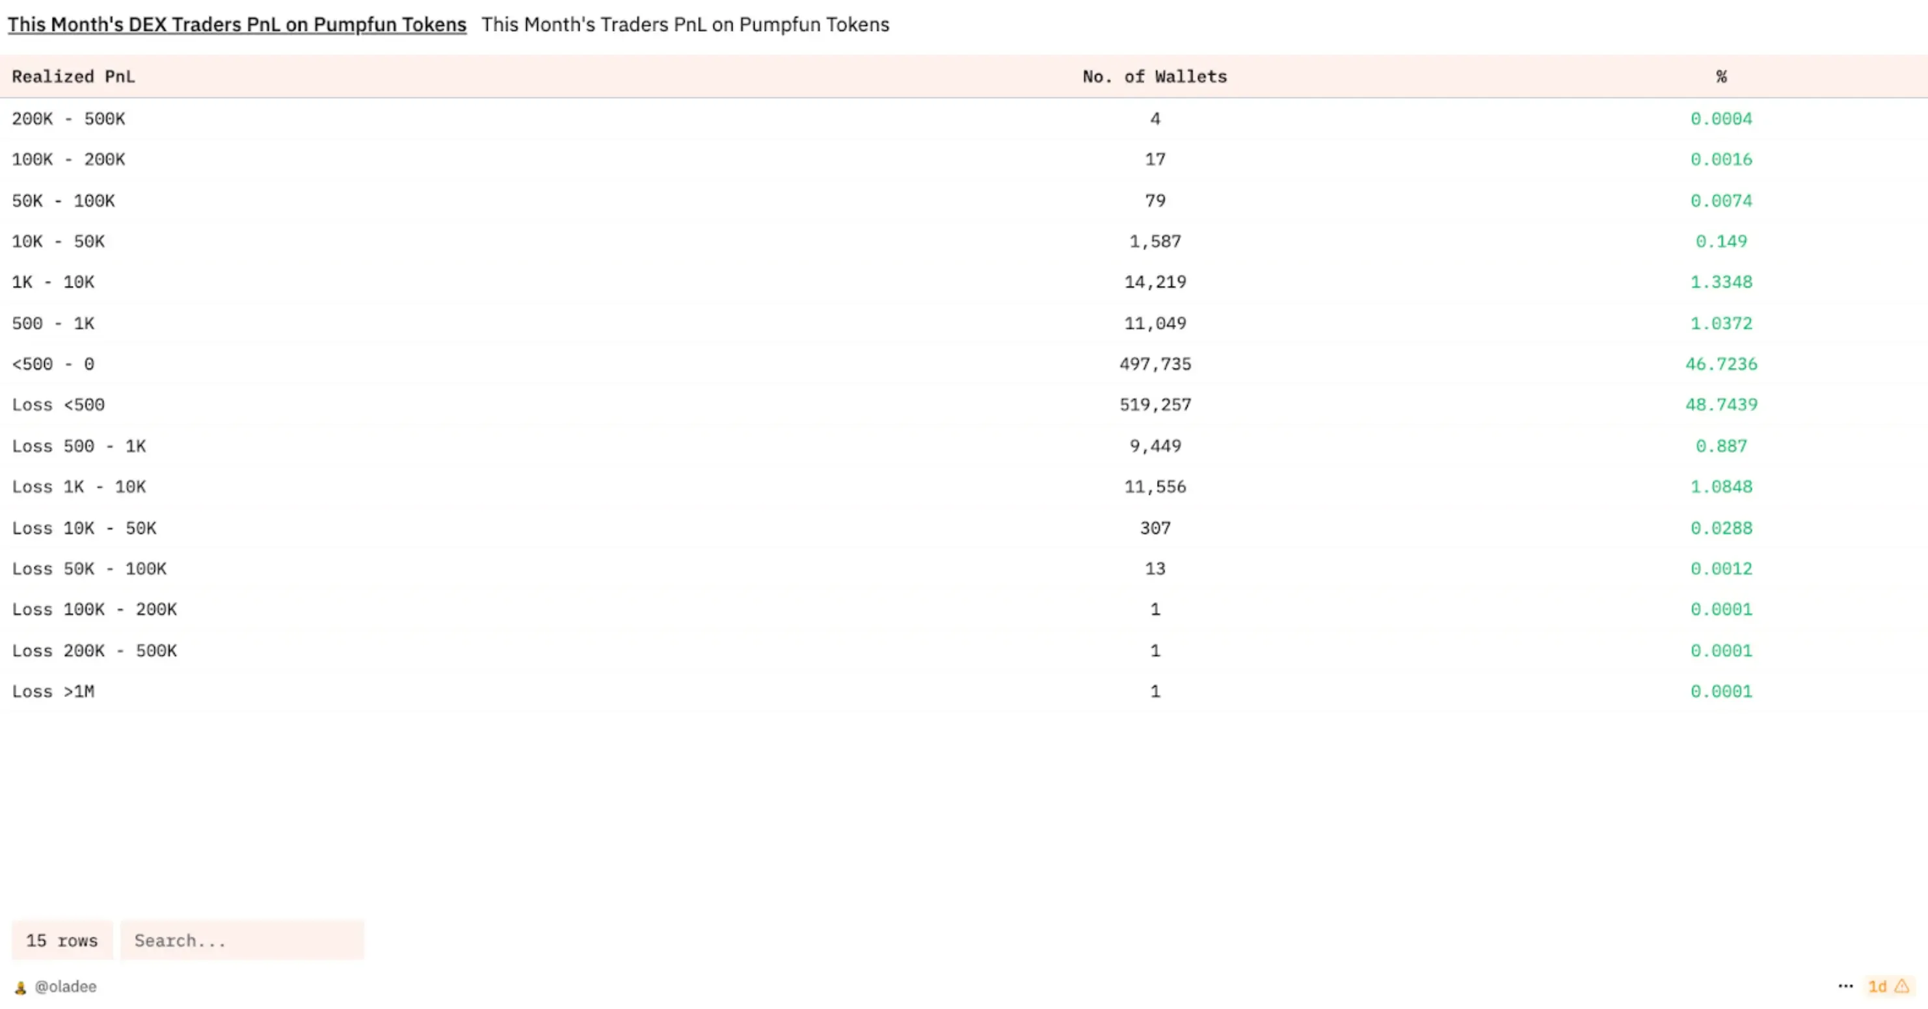1928x1009 pixels.
Task: Open the @oladee author profile link
Action: [x=66, y=986]
